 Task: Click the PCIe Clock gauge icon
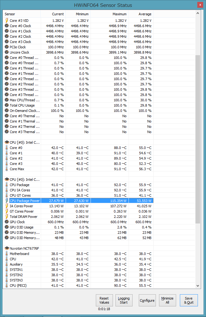pyautogui.click(x=7, y=47)
